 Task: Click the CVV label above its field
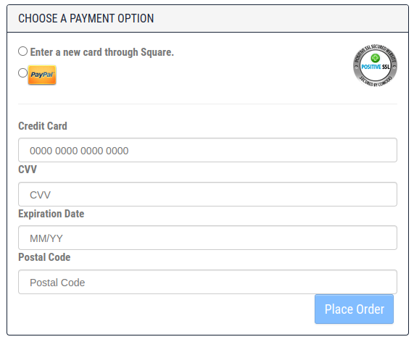(28, 170)
